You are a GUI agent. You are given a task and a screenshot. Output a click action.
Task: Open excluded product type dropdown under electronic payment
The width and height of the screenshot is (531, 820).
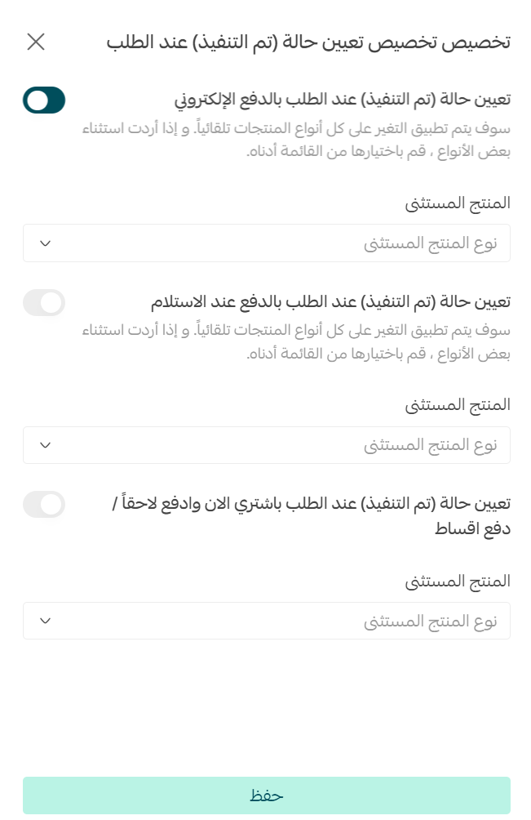pyautogui.click(x=266, y=243)
